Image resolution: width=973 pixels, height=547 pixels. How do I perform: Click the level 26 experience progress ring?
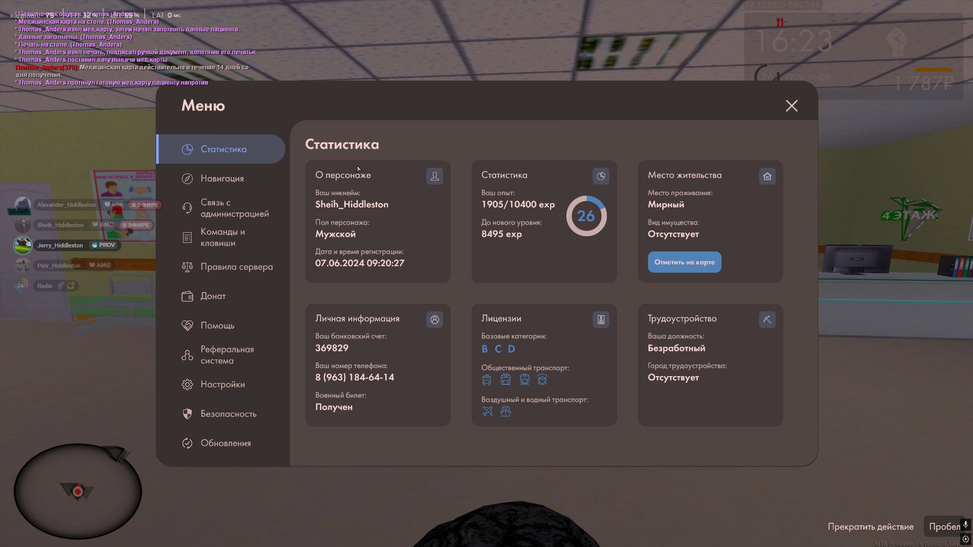[x=586, y=216]
